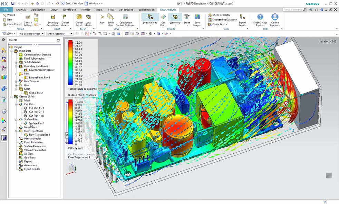Click the Check Geometry tool

tap(219, 15)
